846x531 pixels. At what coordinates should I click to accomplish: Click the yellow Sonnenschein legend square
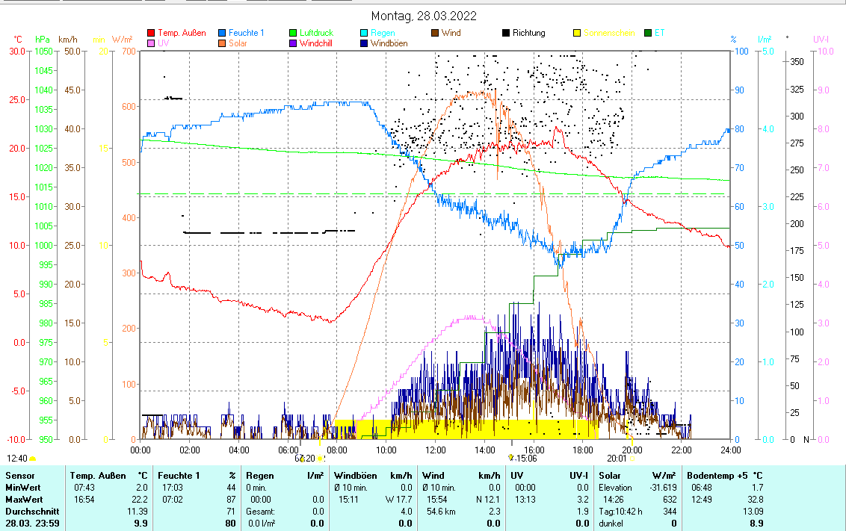coord(577,33)
